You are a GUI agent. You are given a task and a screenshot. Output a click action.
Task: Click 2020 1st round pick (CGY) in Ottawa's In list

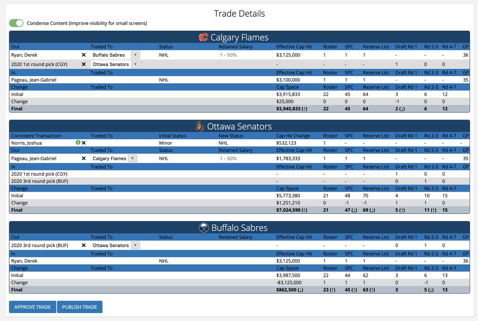[x=40, y=174]
